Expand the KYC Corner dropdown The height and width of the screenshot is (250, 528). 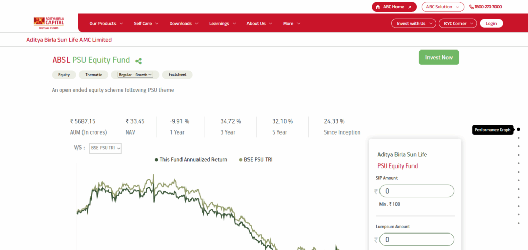coord(458,23)
